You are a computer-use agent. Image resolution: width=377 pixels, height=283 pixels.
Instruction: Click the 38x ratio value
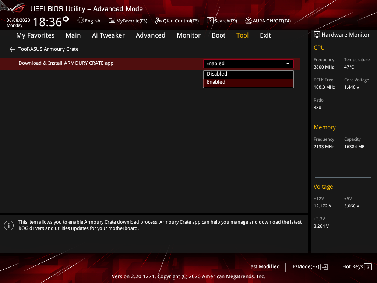tap(317, 108)
